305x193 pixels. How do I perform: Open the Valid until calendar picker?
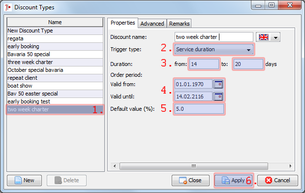[218, 96]
